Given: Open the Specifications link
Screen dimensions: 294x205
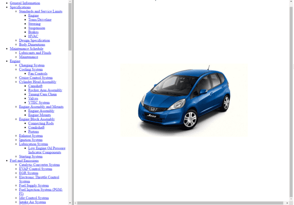Looking at the screenshot, I should tap(20, 7).
